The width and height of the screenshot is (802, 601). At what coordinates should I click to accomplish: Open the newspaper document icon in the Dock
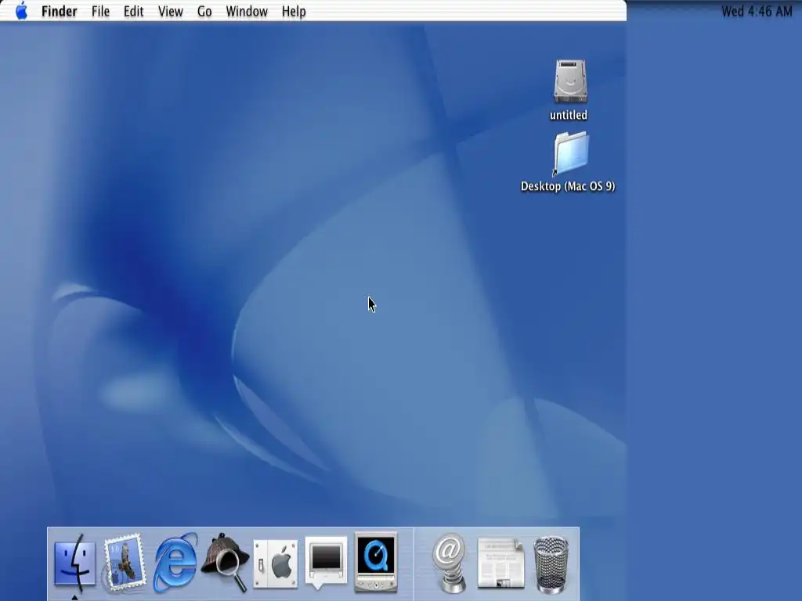pyautogui.click(x=500, y=562)
